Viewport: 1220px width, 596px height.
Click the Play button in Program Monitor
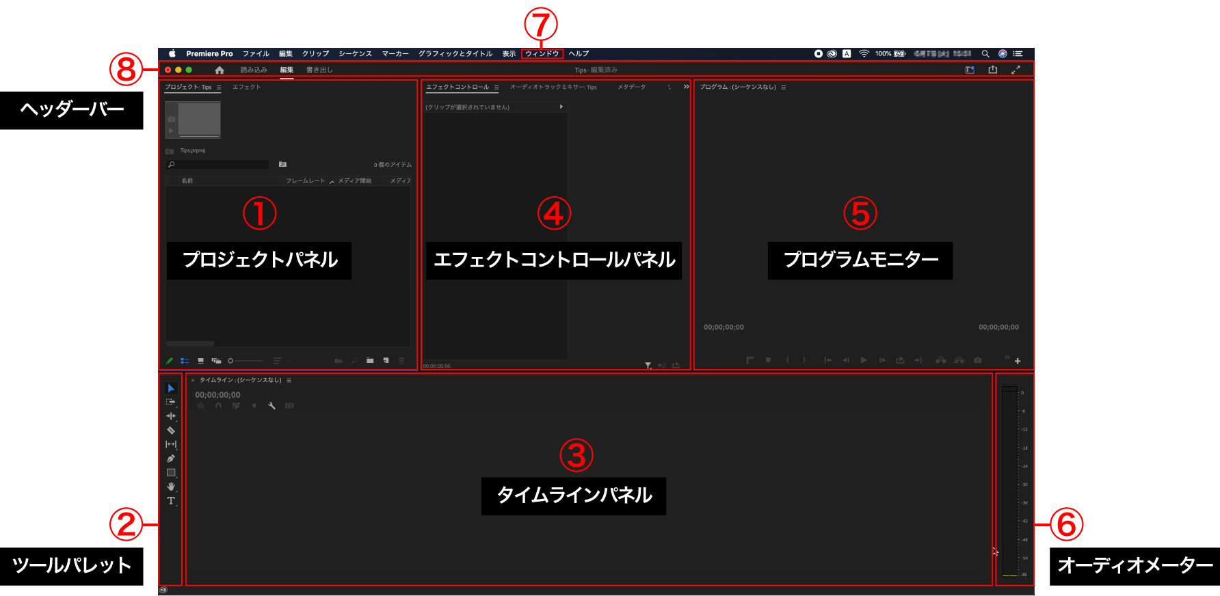[864, 360]
